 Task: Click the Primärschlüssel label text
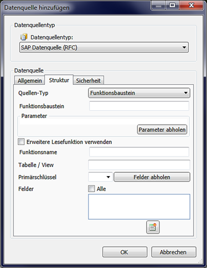click(x=37, y=177)
